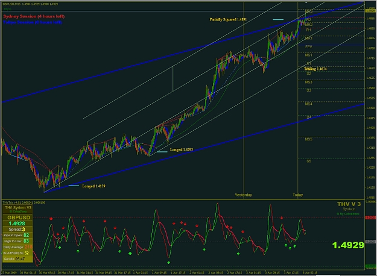Click the 'Longed 1.4293' annotation

point(182,149)
